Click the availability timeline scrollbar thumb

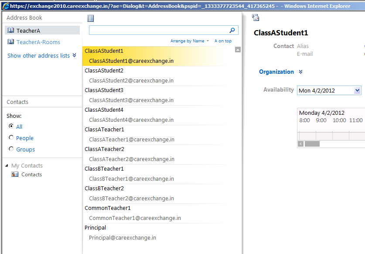[312, 144]
